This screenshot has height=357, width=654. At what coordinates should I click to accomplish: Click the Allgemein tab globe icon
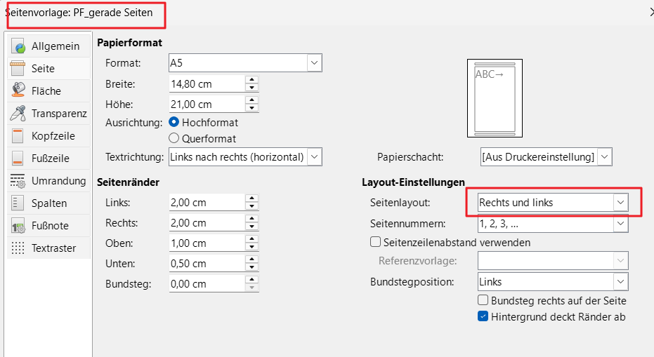click(18, 46)
